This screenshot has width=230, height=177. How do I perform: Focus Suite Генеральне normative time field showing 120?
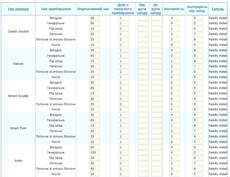tap(94, 153)
